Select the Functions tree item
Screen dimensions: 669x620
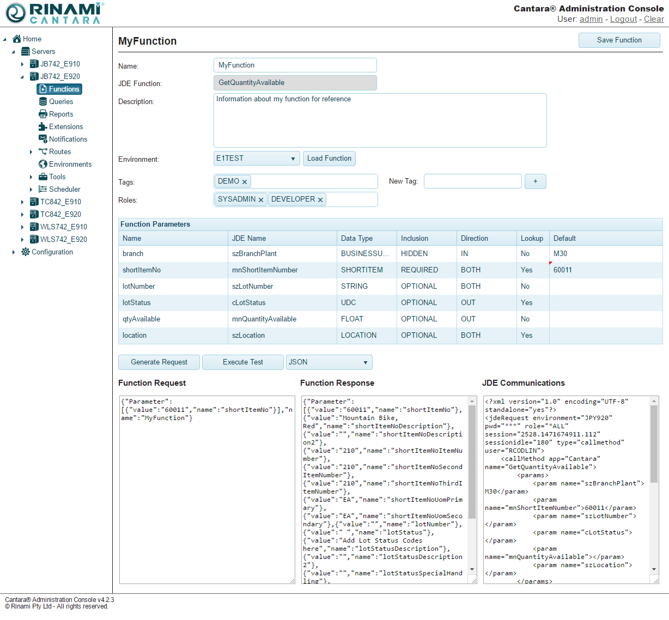click(59, 89)
